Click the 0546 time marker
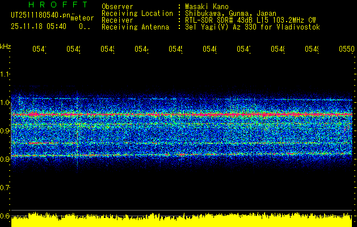This screenshot has width=357, height=227. (x=209, y=49)
